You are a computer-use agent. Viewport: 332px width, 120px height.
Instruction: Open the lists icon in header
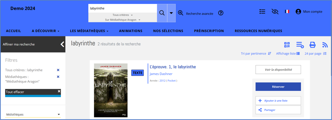tap(262, 12)
